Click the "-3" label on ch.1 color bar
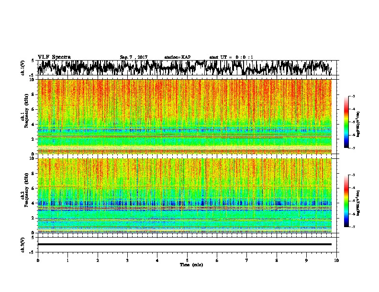379x292 pixels. click(x=353, y=96)
